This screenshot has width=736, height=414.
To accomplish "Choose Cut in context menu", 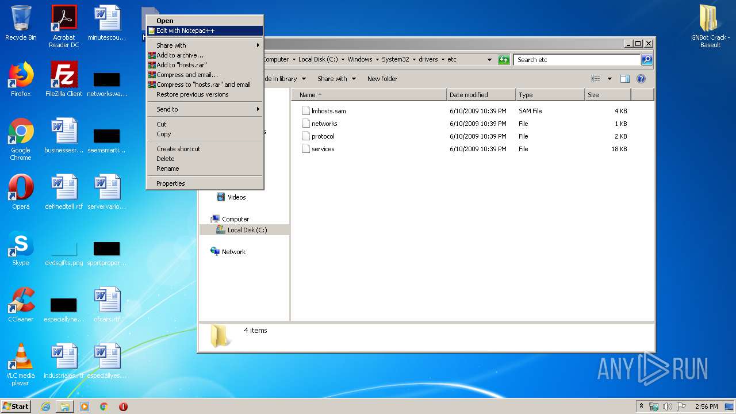I will (x=205, y=124).
